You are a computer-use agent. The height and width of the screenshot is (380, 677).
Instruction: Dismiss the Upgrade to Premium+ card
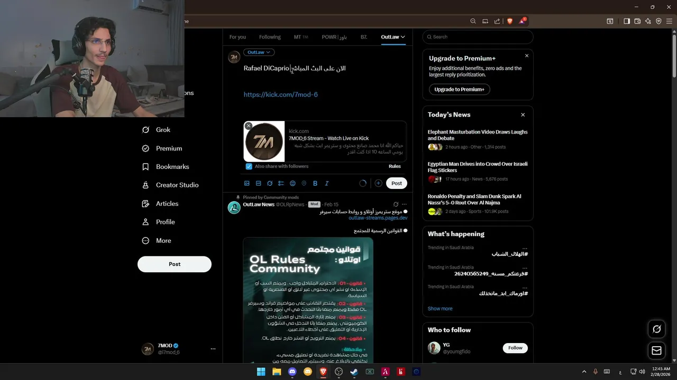tap(527, 55)
